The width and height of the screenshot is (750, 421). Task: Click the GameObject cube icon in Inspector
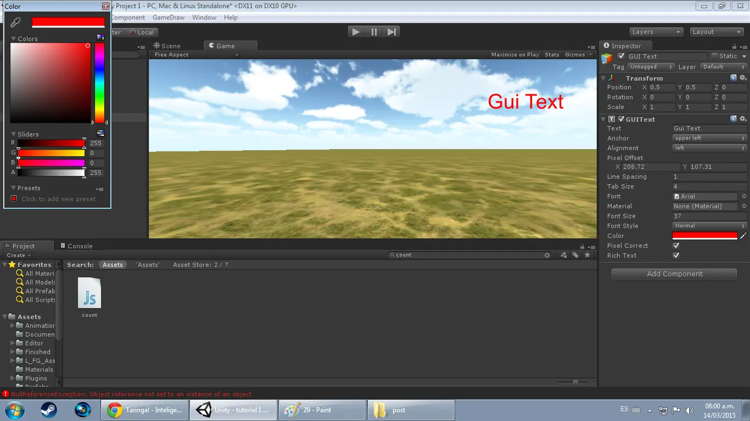coord(607,58)
